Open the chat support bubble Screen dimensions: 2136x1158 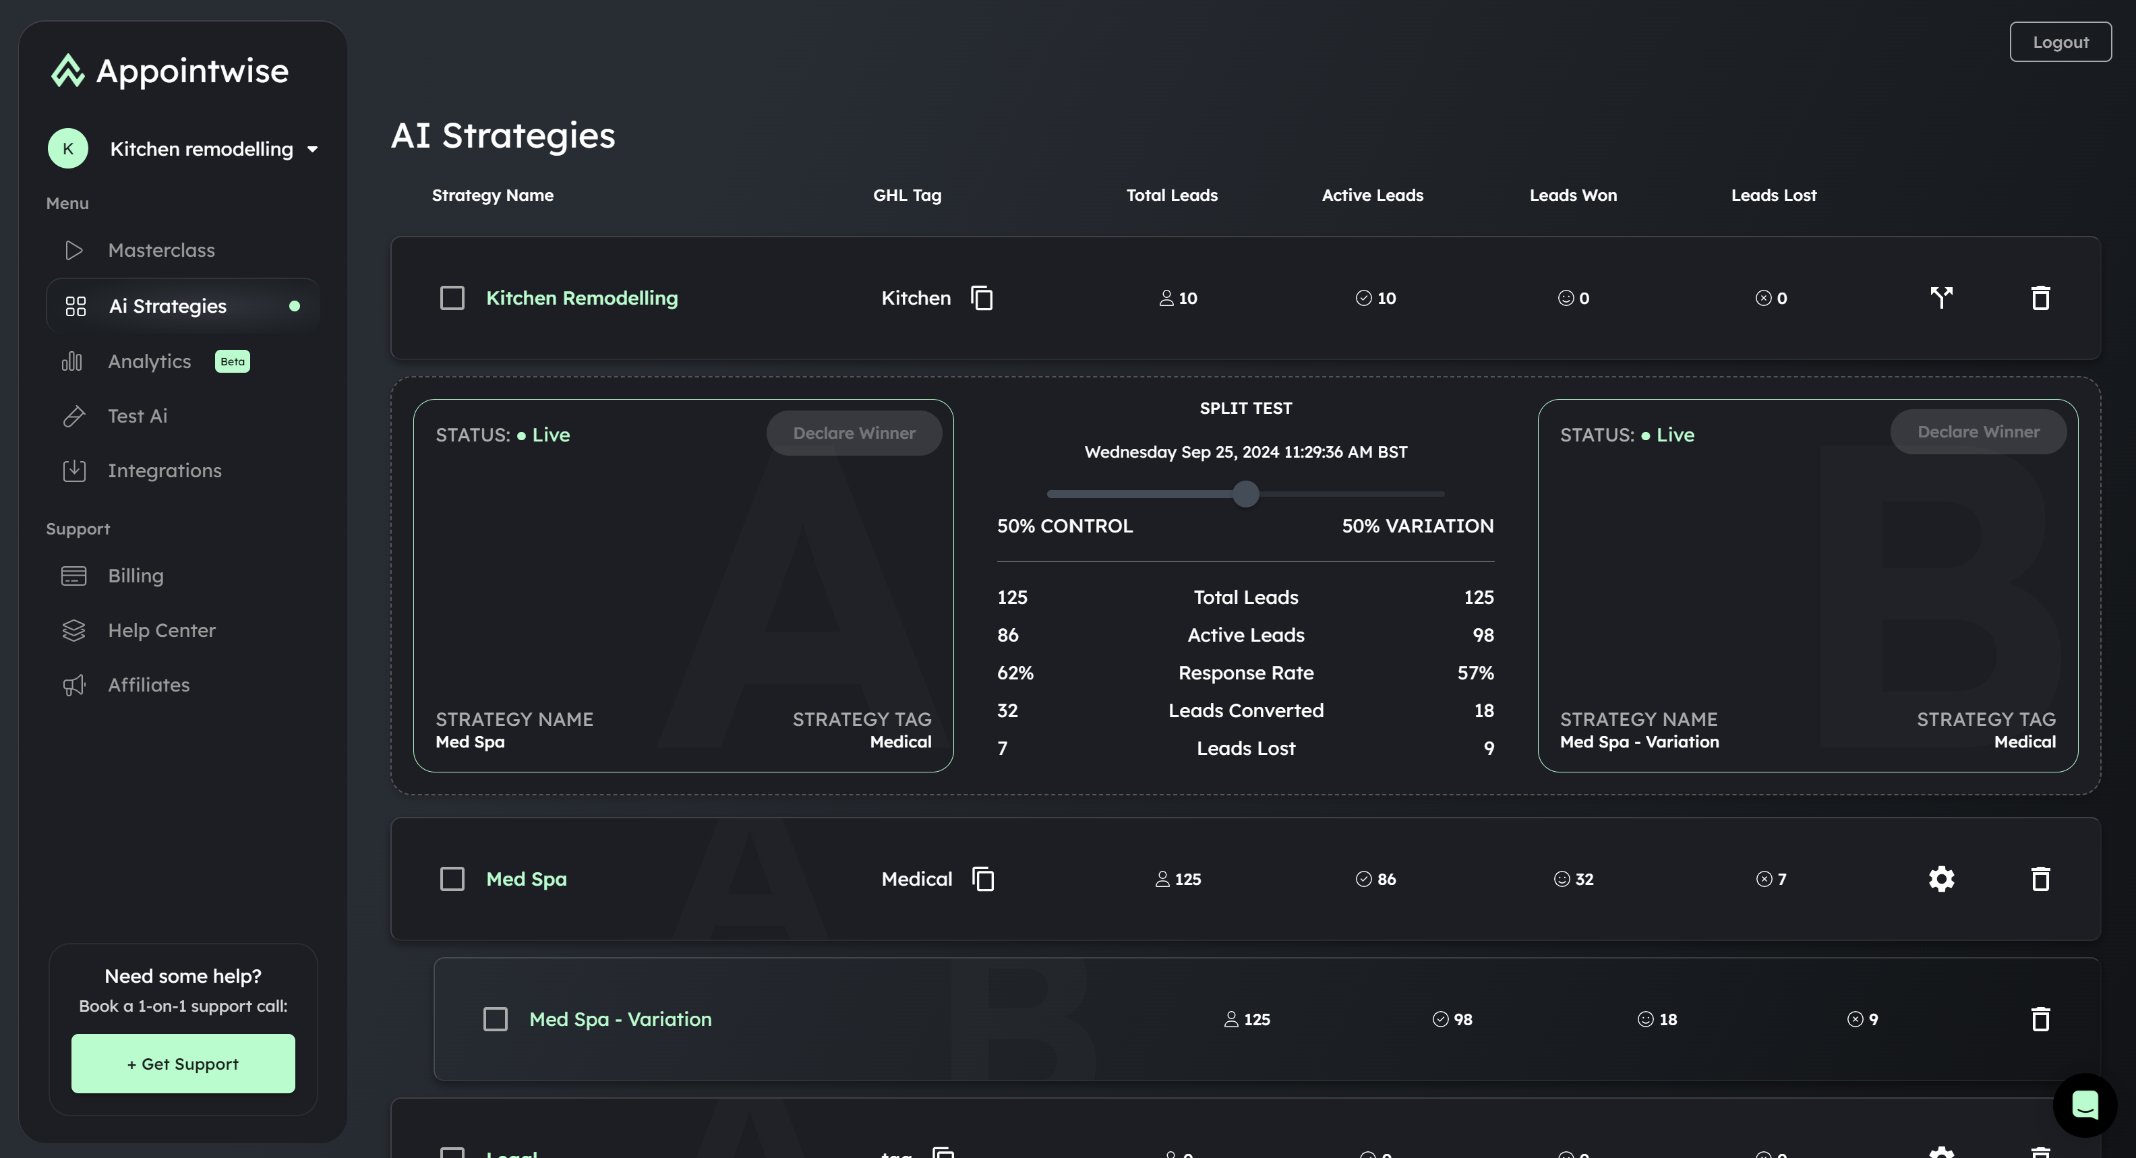click(2085, 1105)
